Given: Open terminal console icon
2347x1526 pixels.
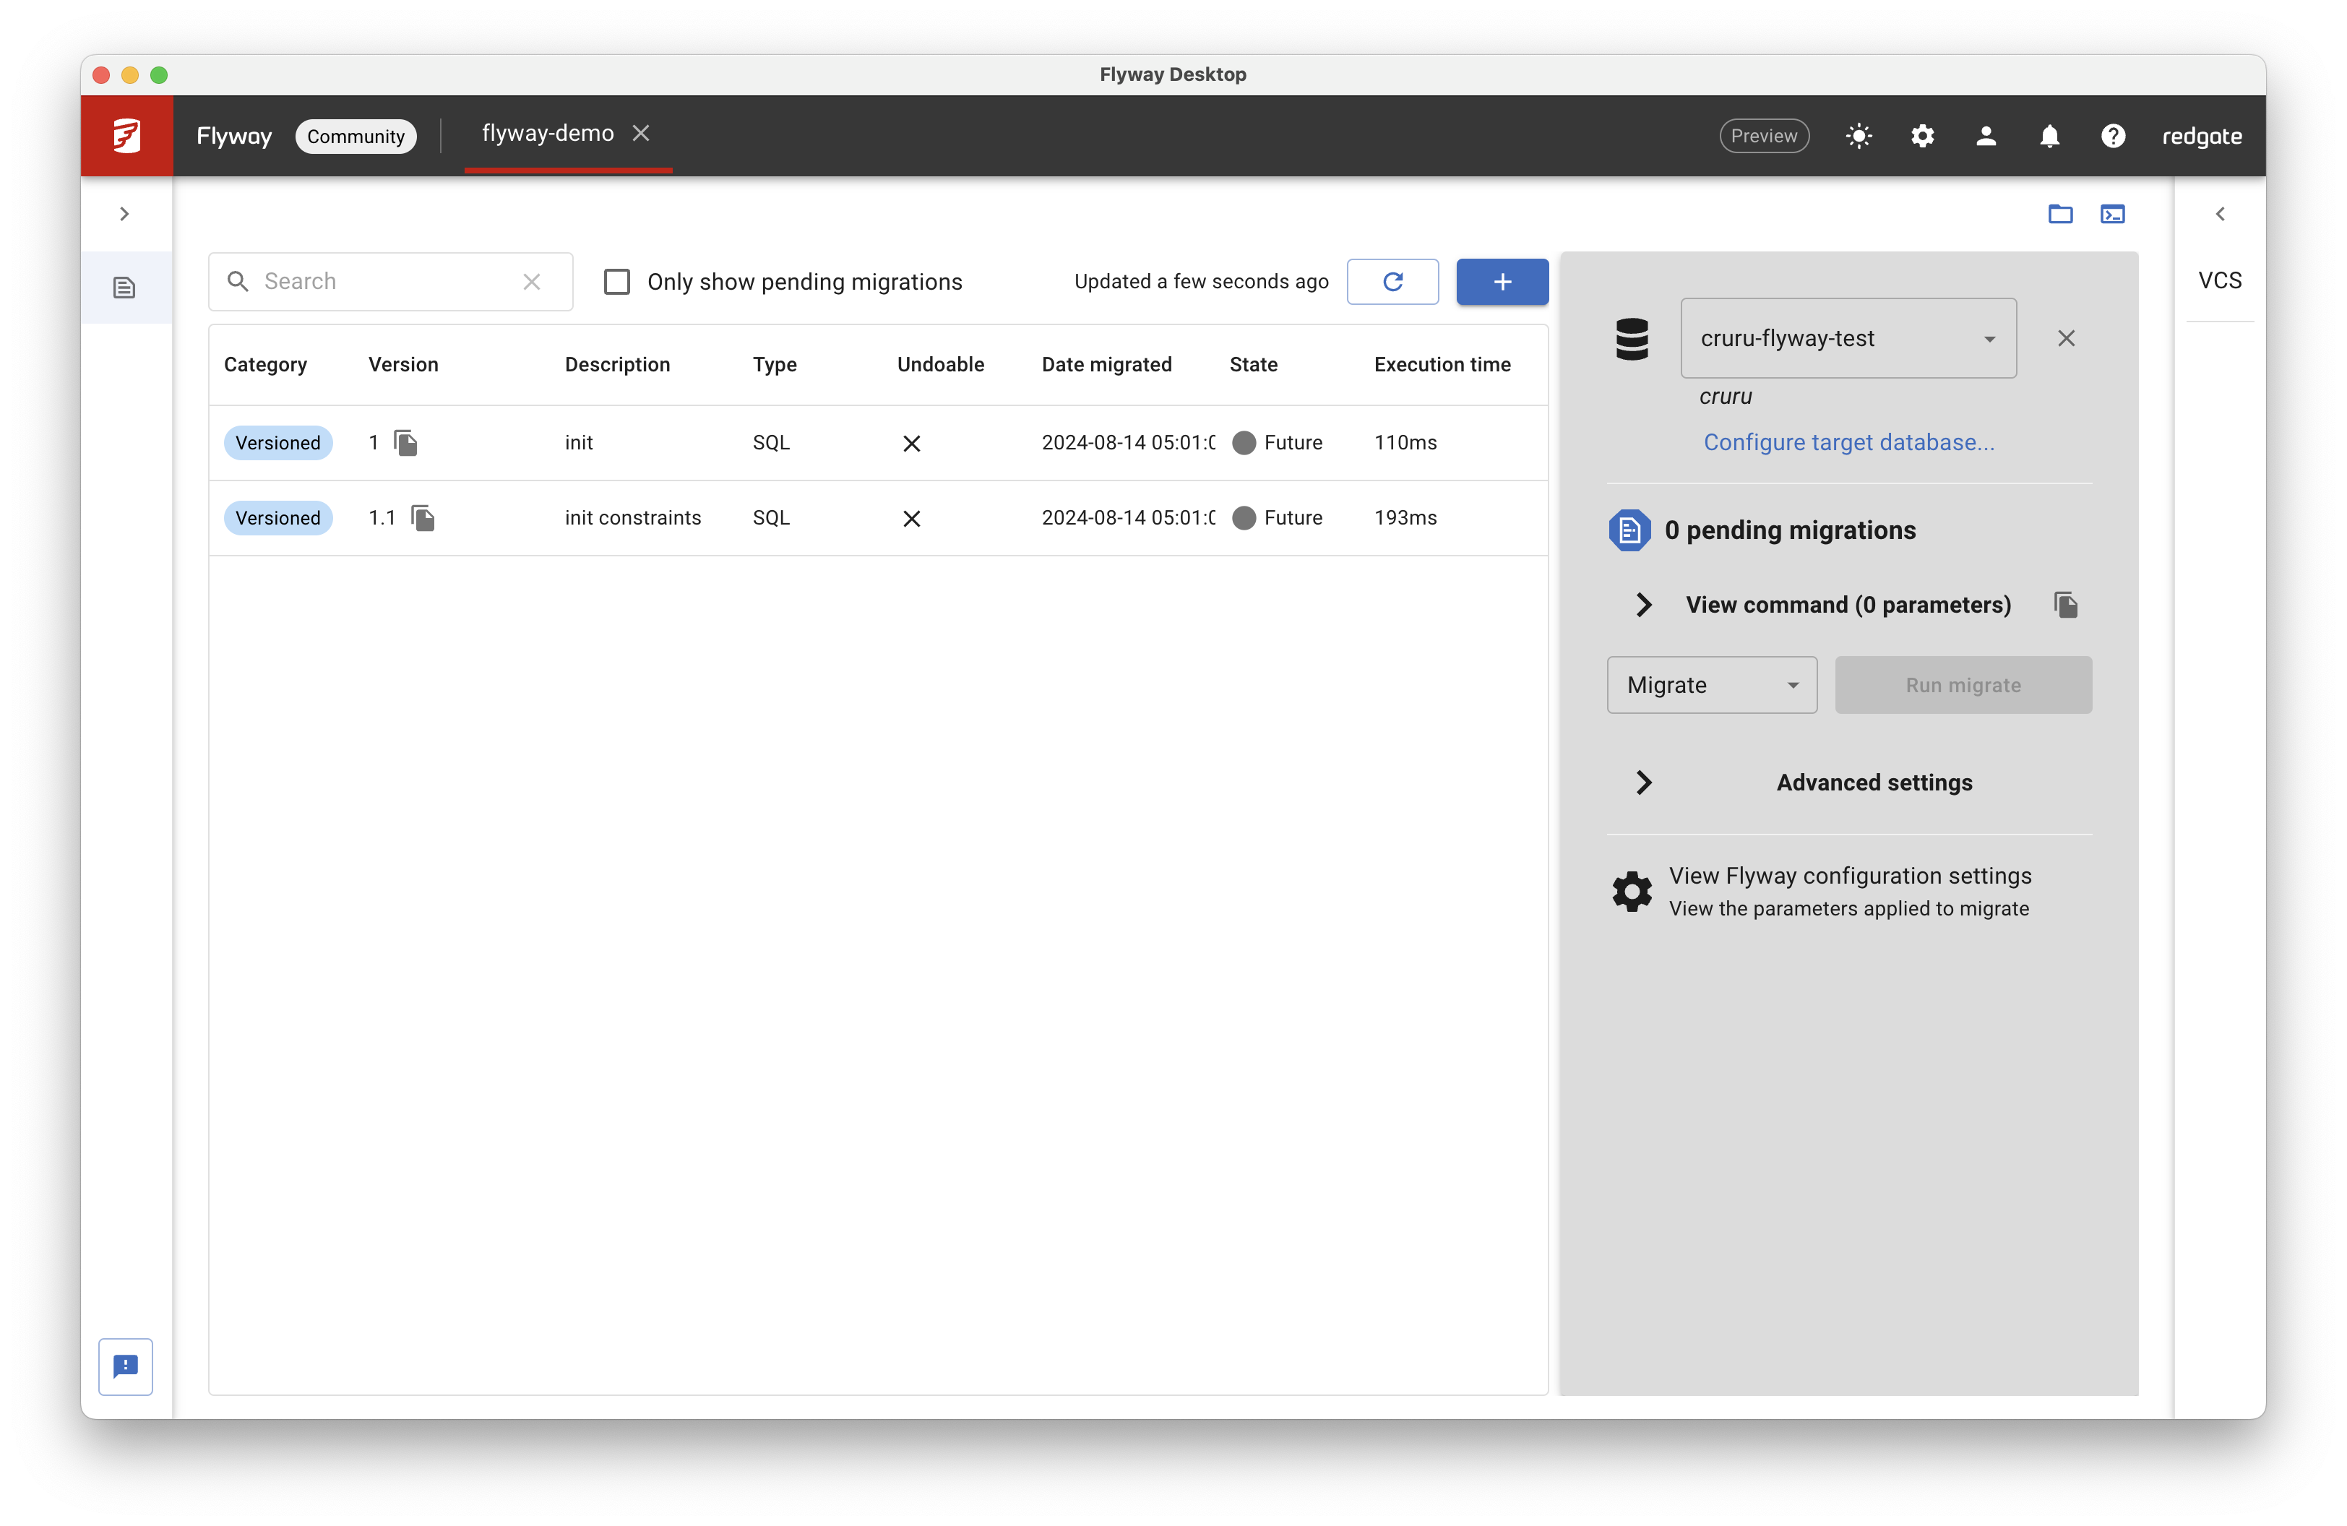Looking at the screenshot, I should [2112, 214].
